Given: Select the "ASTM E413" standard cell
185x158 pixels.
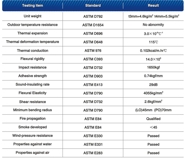Looking at the screenshot, I should pos(93,85).
